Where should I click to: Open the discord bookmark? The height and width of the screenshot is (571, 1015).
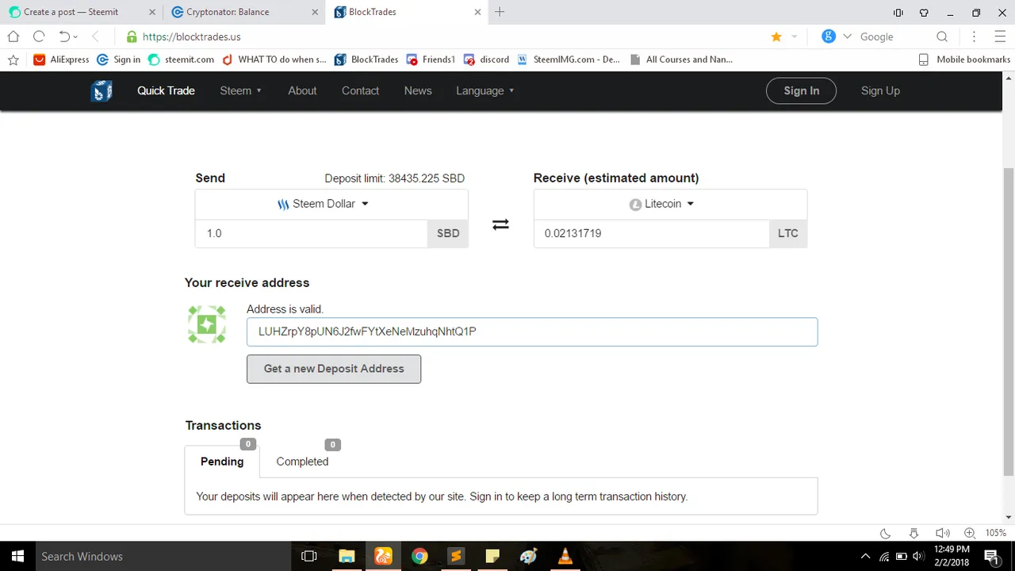(486, 59)
